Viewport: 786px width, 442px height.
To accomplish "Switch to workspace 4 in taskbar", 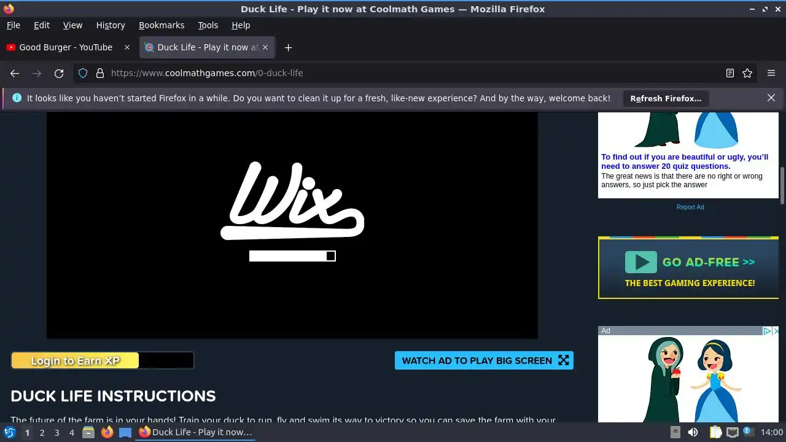I will 71,432.
